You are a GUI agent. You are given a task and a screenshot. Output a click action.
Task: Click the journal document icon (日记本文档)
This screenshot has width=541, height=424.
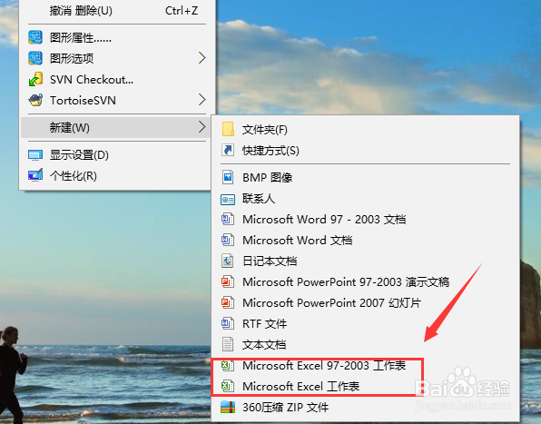tap(227, 261)
